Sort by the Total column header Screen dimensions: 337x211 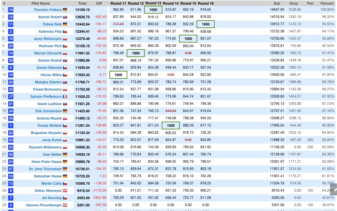click(x=82, y=3)
